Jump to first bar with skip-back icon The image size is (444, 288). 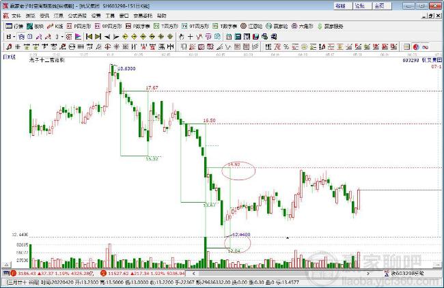(x=89, y=37)
